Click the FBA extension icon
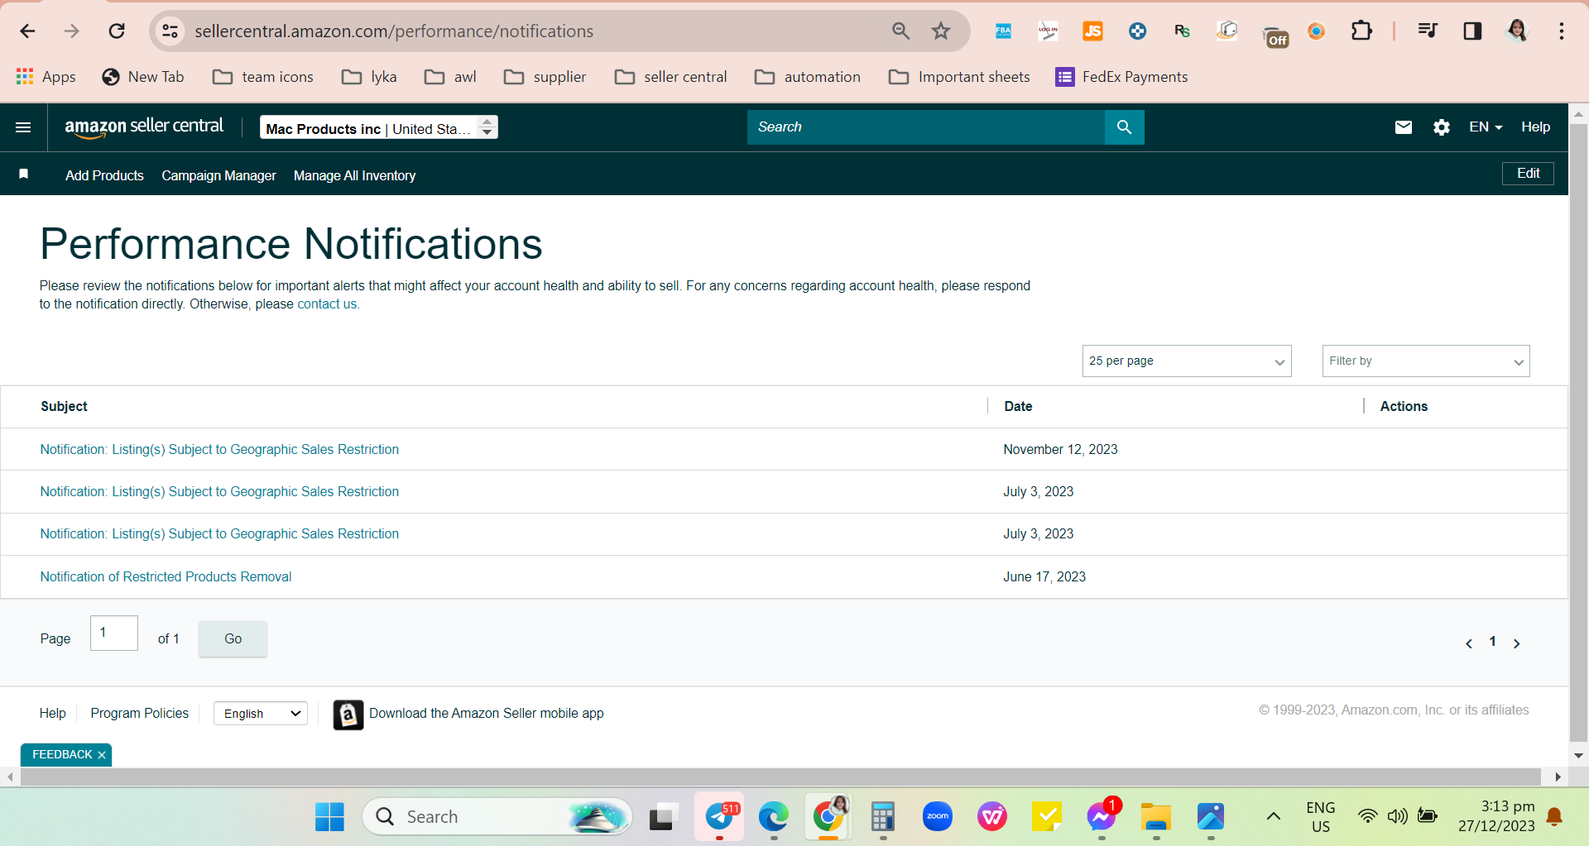This screenshot has height=846, width=1589. click(1003, 31)
